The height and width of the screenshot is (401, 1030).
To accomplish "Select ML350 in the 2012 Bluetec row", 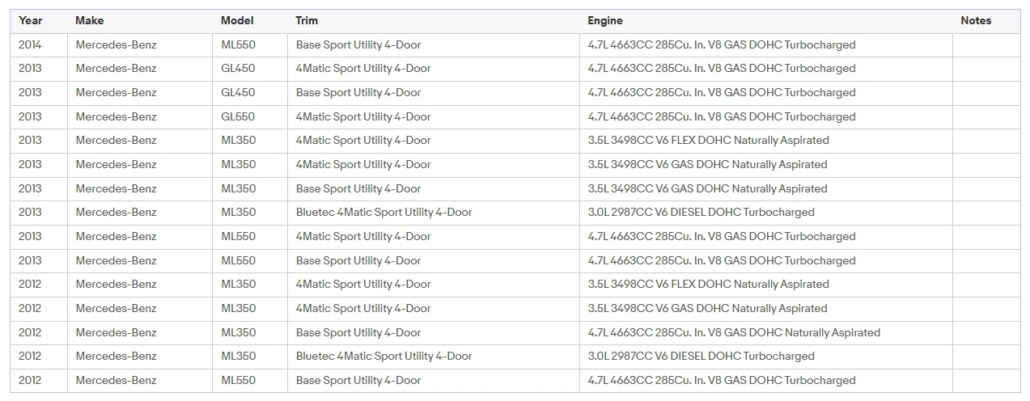I will click(250, 357).
